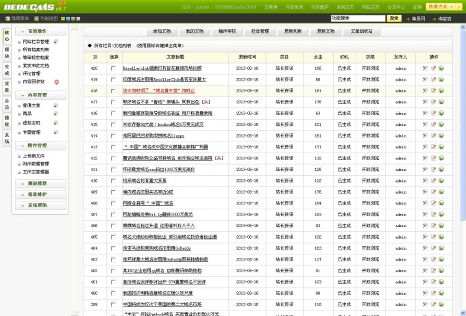Tick the checkbox for article 404

pyautogui.click(x=113, y=248)
